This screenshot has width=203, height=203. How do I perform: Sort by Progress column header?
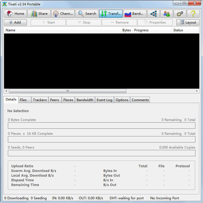click(152, 30)
